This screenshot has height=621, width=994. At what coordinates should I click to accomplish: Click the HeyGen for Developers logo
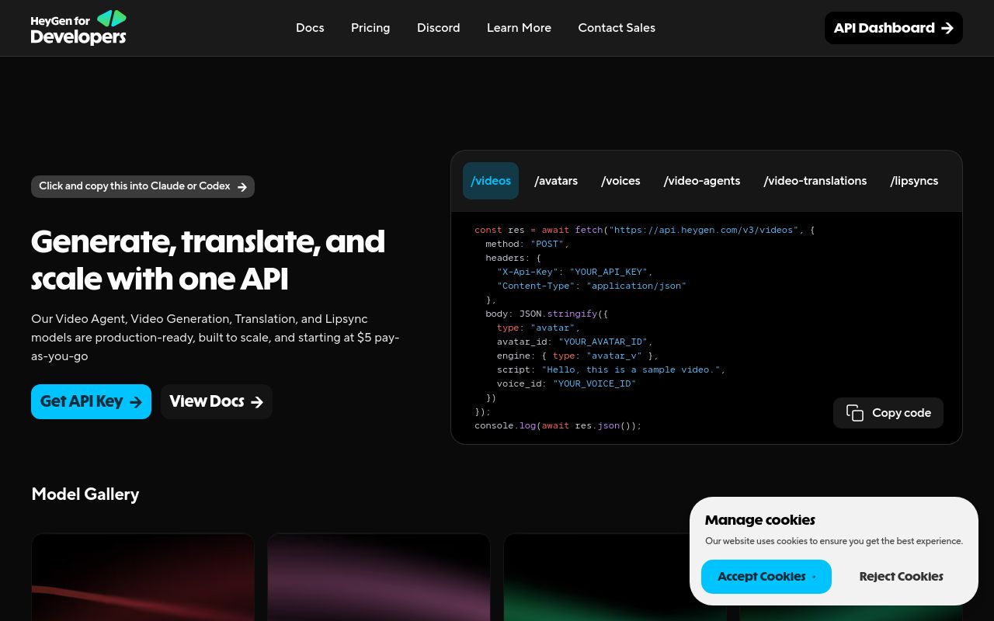point(78,28)
